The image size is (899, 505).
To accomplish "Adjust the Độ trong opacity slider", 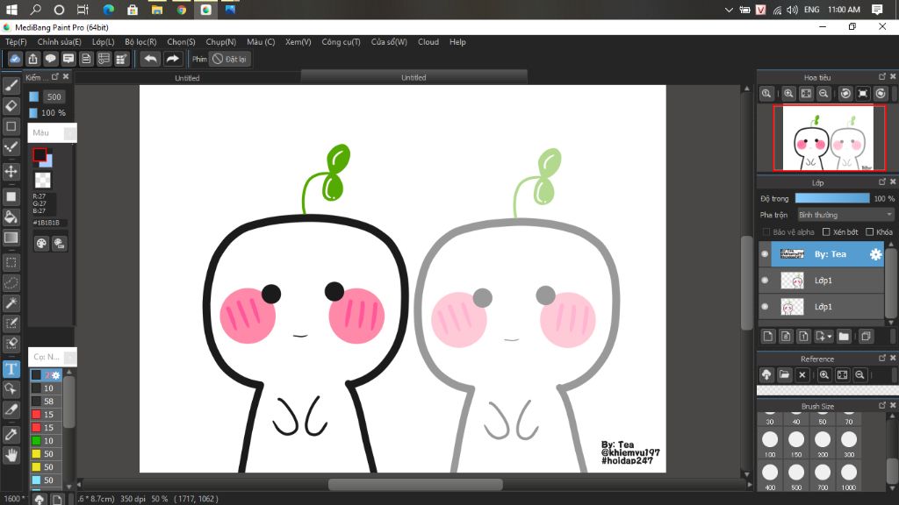I will tap(832, 198).
